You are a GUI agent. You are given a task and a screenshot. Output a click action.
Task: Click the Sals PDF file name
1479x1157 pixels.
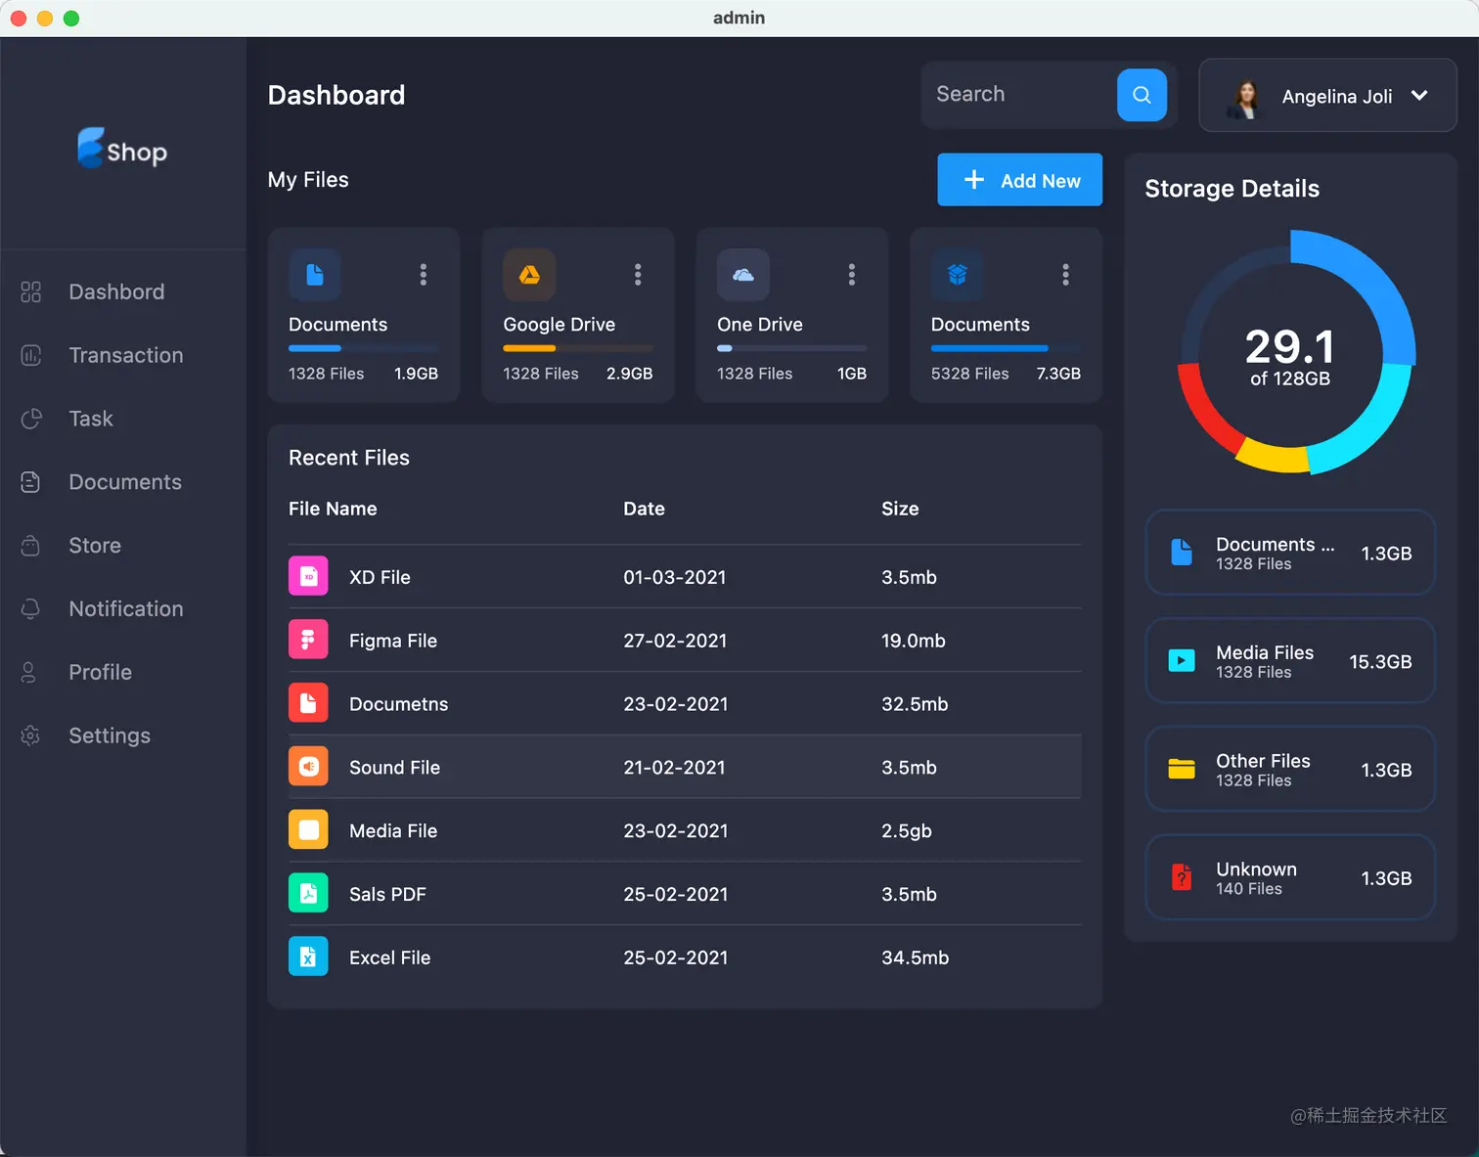[387, 894]
